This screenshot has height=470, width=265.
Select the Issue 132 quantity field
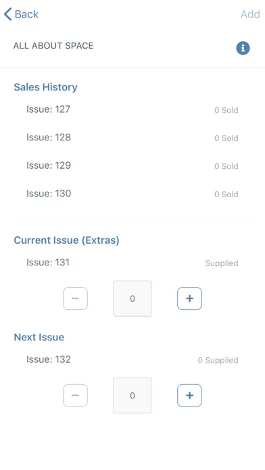tap(132, 395)
